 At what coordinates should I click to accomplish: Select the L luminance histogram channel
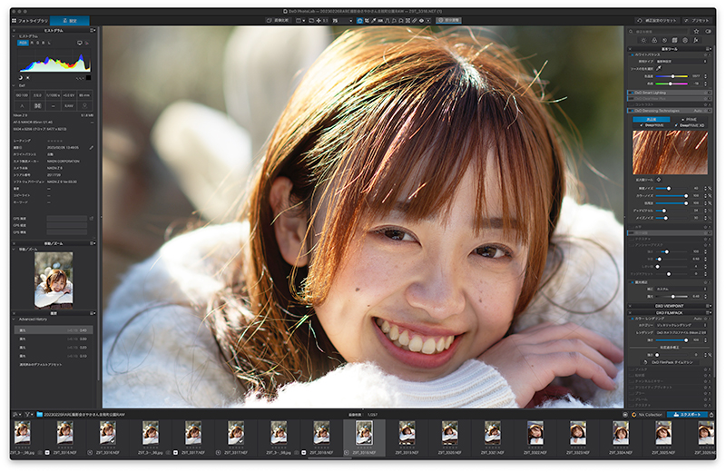(x=50, y=43)
